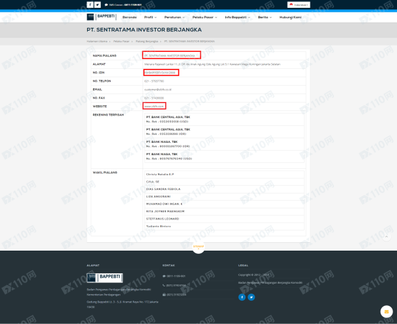
Task: Click the No. Telpon value 021 number
Action: [x=154, y=81]
